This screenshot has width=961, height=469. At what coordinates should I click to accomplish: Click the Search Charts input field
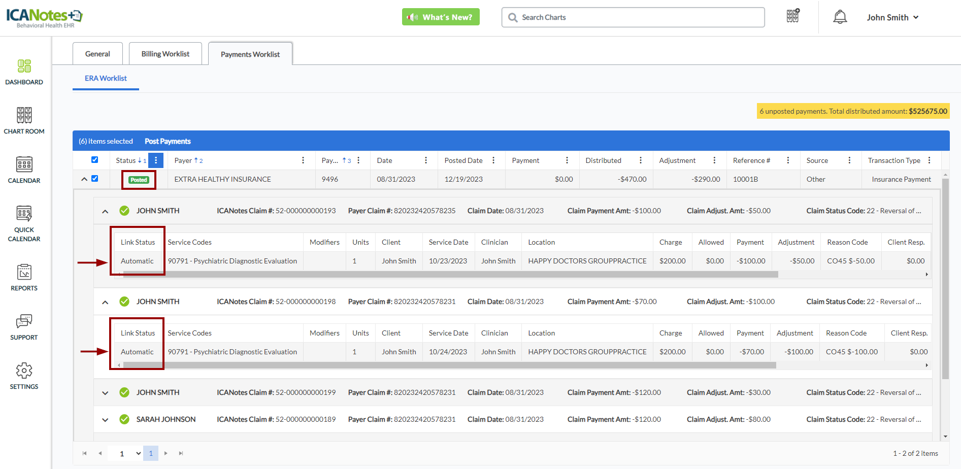(640, 17)
